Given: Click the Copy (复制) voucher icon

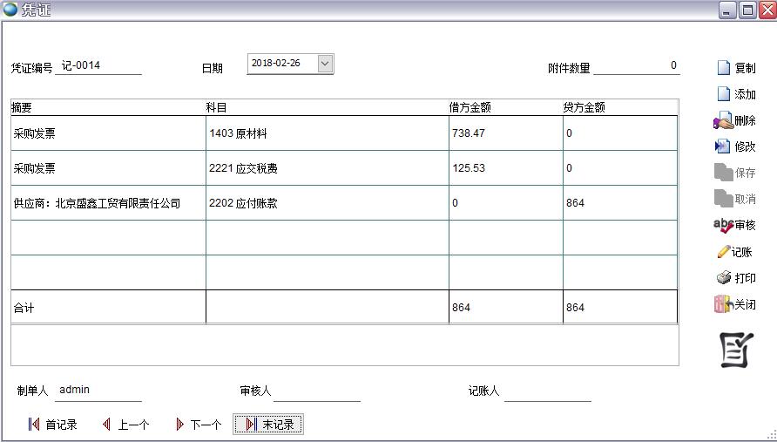Looking at the screenshot, I should coord(723,68).
